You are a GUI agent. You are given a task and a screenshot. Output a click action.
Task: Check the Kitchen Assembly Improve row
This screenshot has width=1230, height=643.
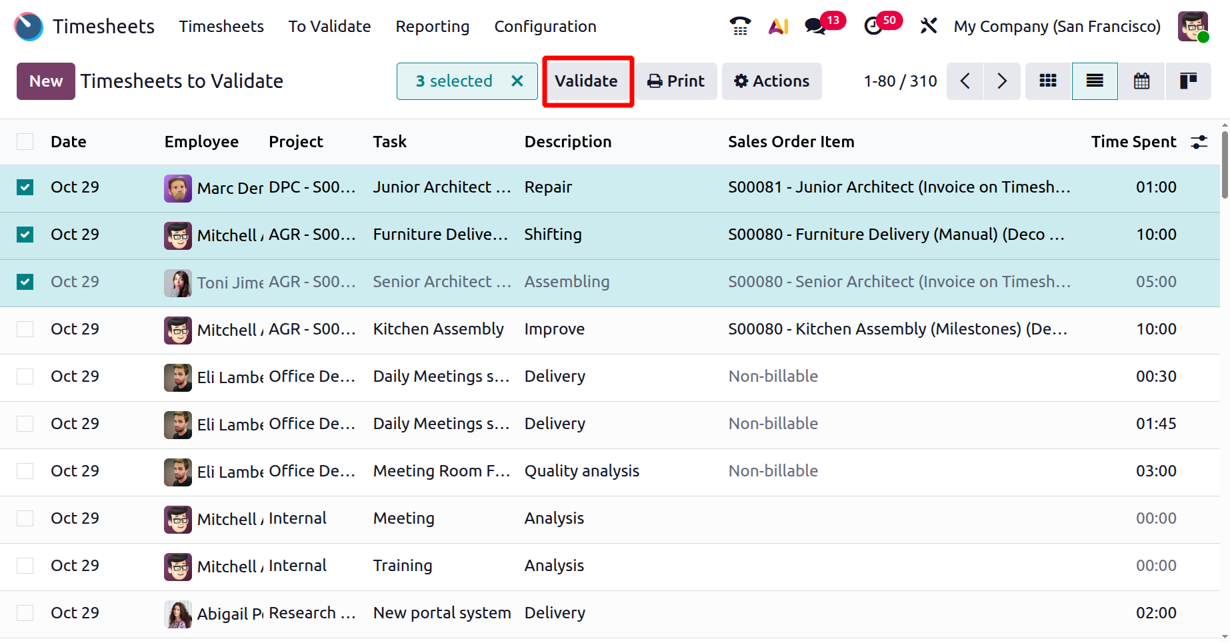25,329
